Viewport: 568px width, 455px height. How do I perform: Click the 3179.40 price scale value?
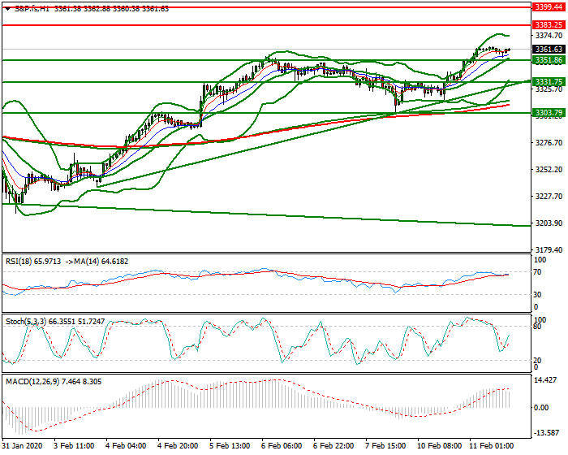[x=549, y=250]
